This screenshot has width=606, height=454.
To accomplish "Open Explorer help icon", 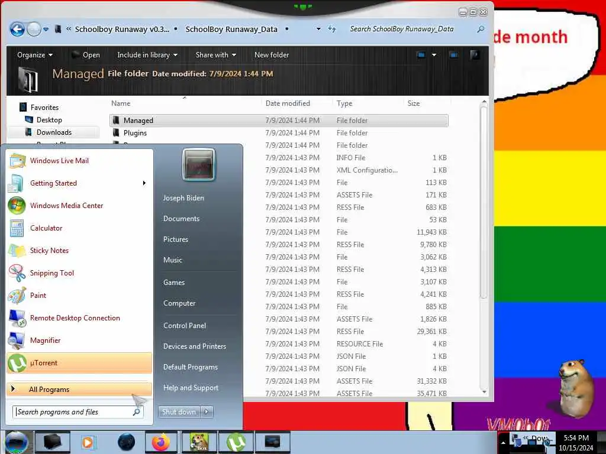I will click(475, 55).
